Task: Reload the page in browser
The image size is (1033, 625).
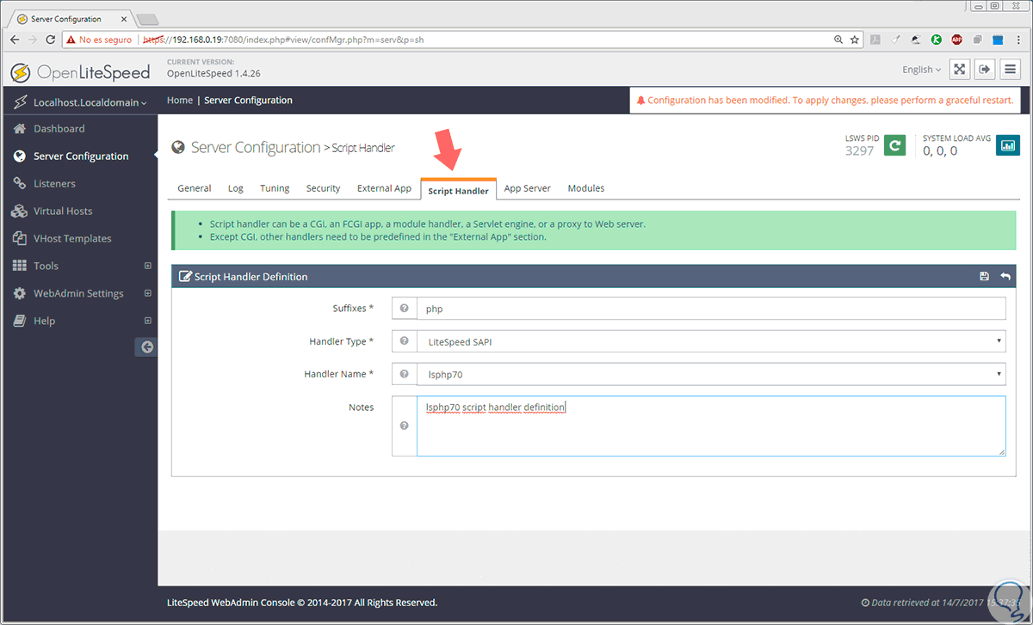Action: tap(52, 40)
